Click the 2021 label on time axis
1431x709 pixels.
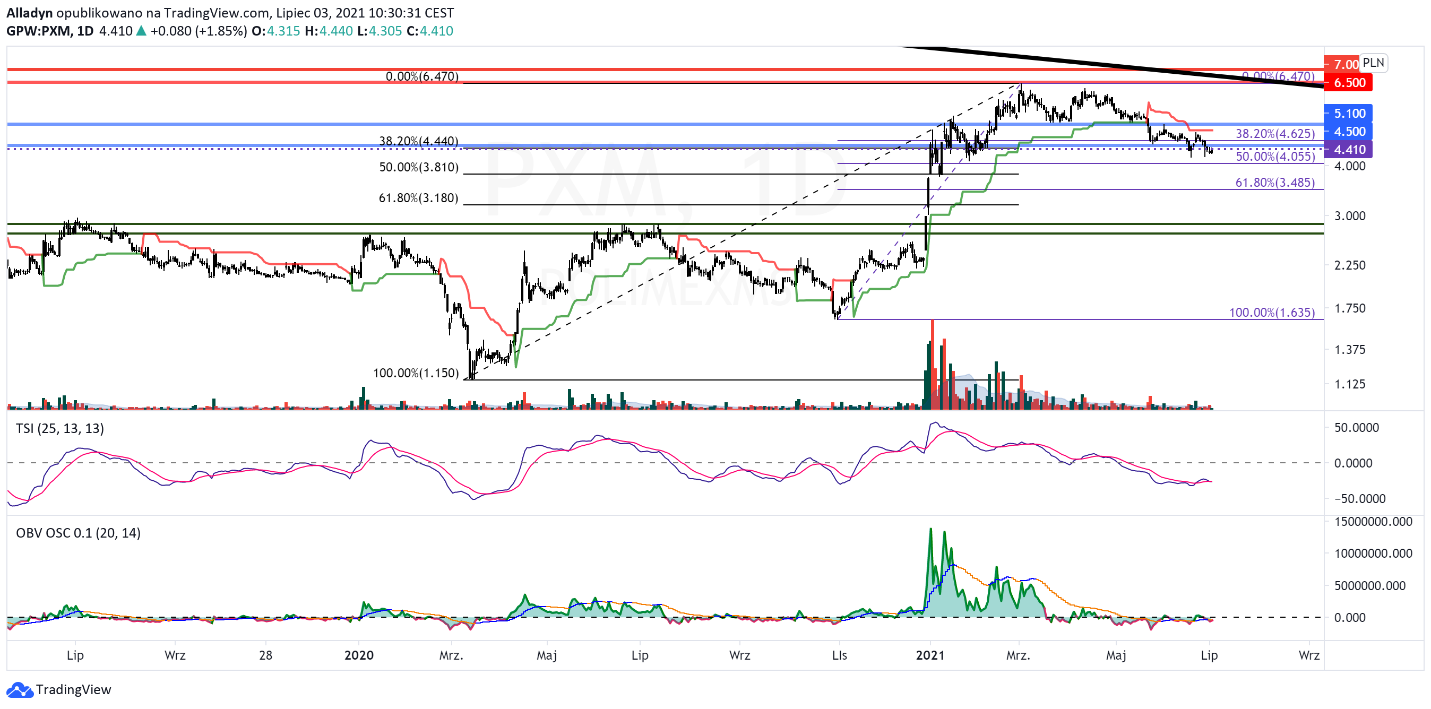[x=930, y=655]
